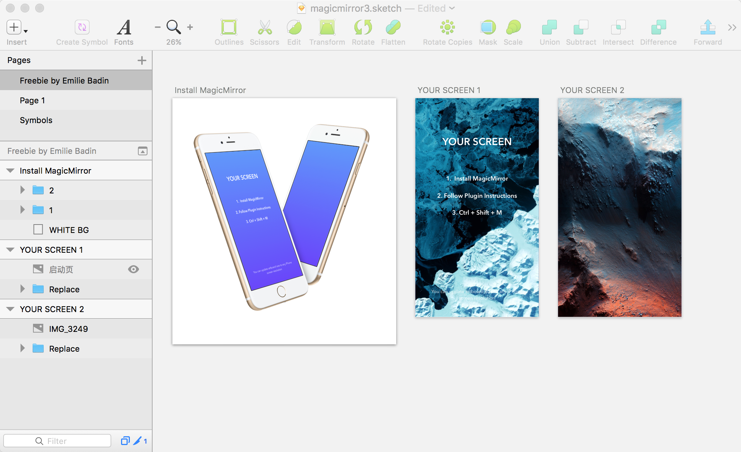Click the layer Filter search field
The image size is (741, 452).
click(57, 441)
